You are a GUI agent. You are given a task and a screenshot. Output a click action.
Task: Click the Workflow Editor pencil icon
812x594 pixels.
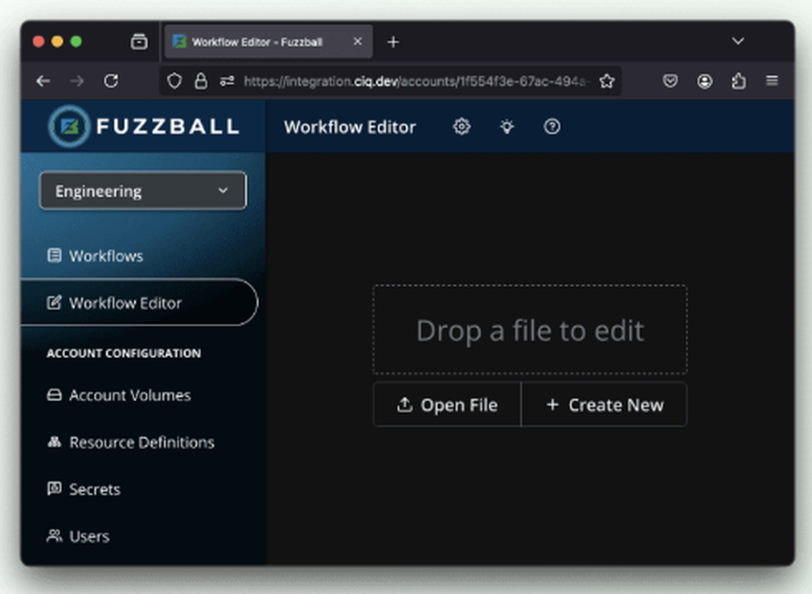click(54, 303)
